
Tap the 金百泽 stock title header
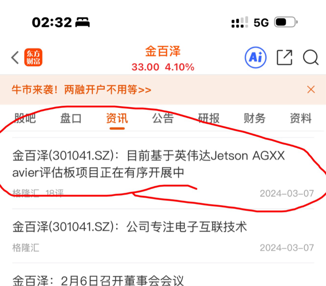coord(163,51)
